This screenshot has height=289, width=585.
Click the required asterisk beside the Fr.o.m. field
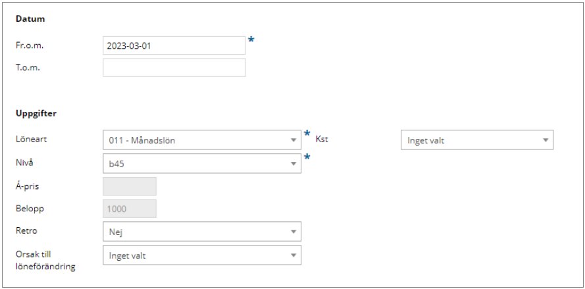click(251, 39)
